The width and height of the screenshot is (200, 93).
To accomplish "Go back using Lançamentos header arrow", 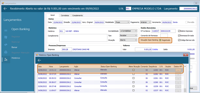I will pos(5,9).
